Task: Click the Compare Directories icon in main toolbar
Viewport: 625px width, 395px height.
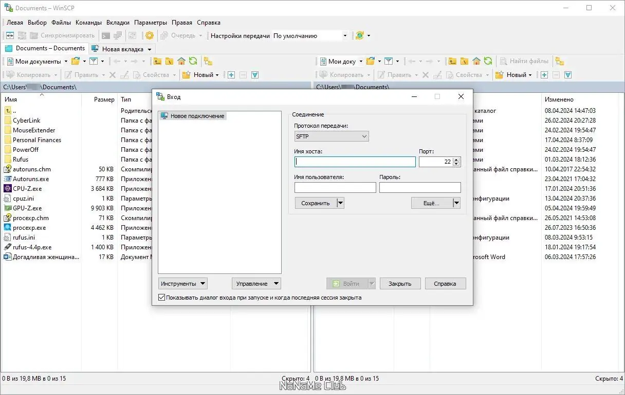Action: pos(10,35)
